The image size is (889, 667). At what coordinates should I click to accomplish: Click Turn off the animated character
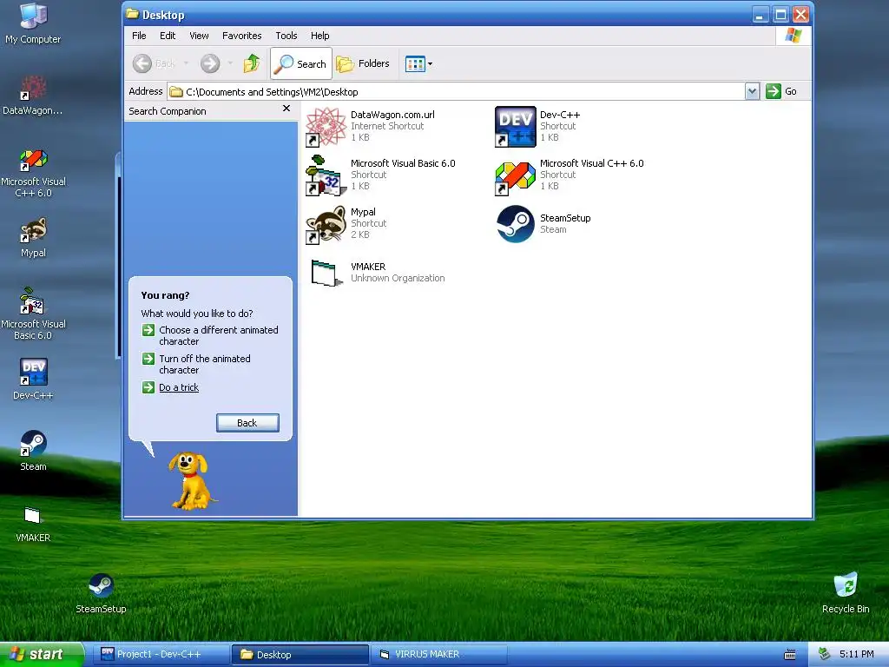click(205, 364)
